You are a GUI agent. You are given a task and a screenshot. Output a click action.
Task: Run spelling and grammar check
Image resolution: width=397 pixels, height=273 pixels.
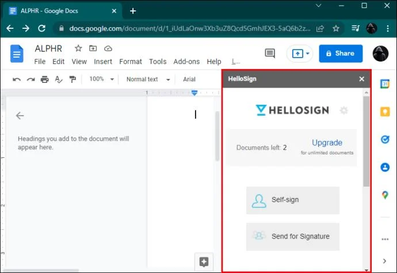click(x=59, y=79)
